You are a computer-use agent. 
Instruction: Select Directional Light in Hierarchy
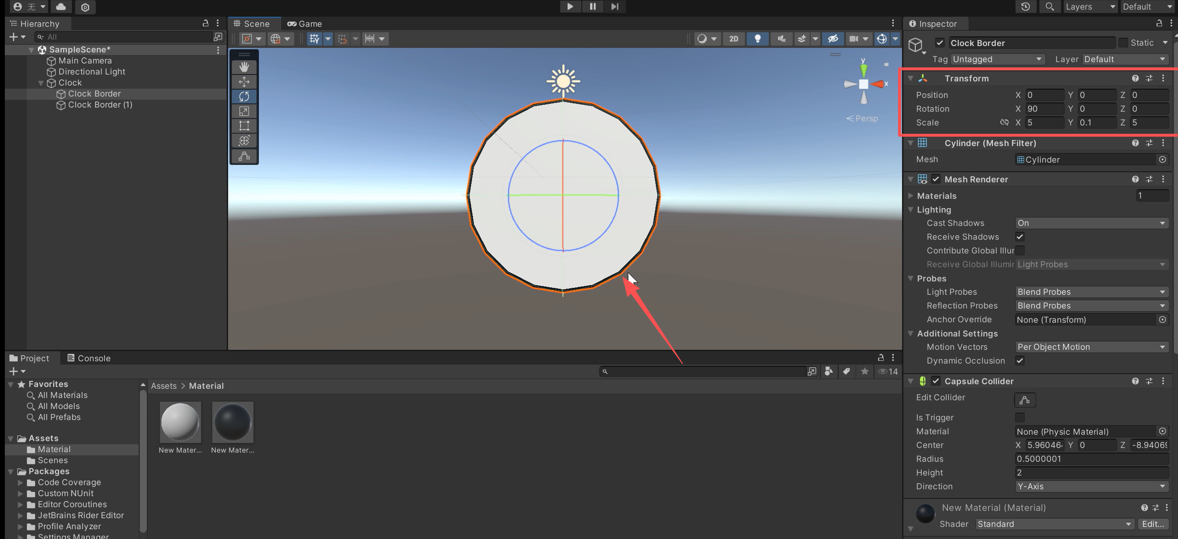tap(91, 71)
